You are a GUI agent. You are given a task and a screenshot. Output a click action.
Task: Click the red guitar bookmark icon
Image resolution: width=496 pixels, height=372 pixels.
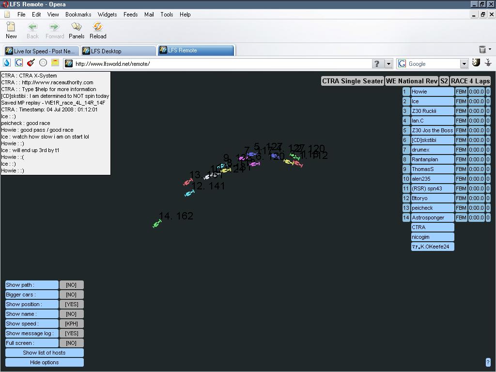[x=31, y=62]
